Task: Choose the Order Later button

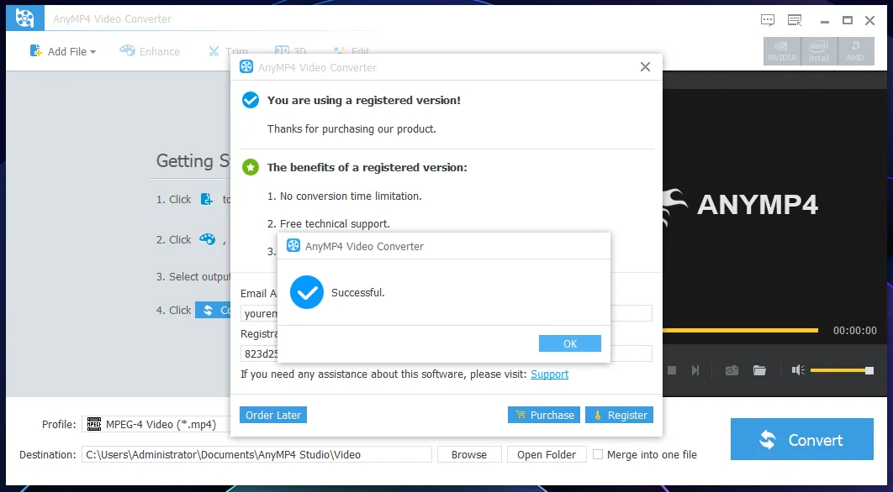Action: tap(273, 416)
